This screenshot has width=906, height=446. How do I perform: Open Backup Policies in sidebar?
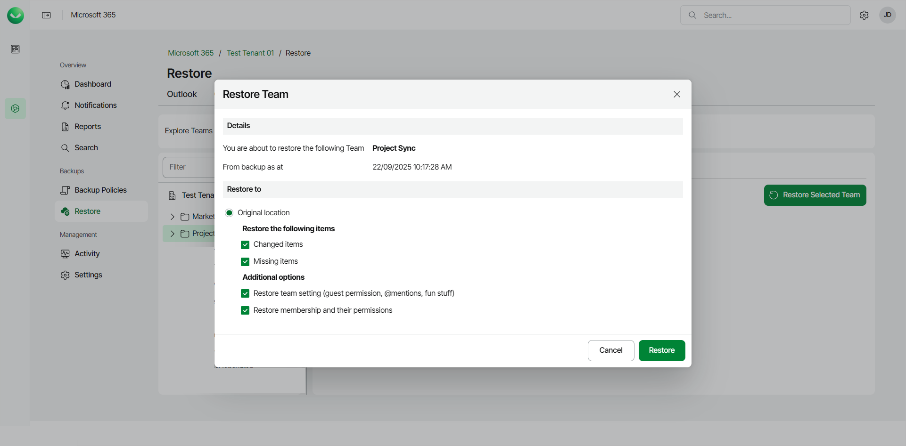[x=100, y=190]
